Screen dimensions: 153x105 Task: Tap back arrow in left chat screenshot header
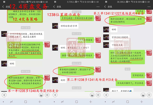pos(3,7)
